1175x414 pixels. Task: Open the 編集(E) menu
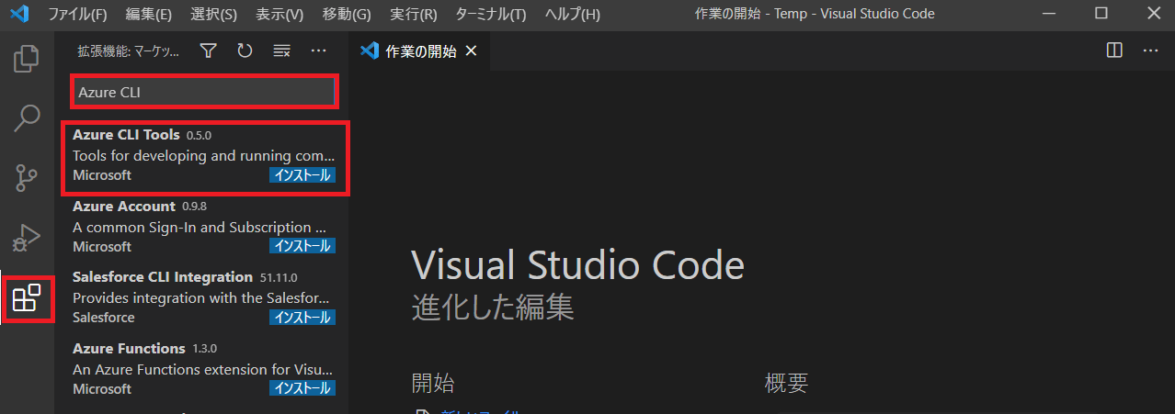tap(149, 15)
